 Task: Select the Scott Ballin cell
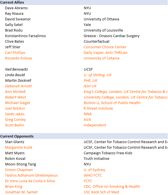tap(15, 125)
